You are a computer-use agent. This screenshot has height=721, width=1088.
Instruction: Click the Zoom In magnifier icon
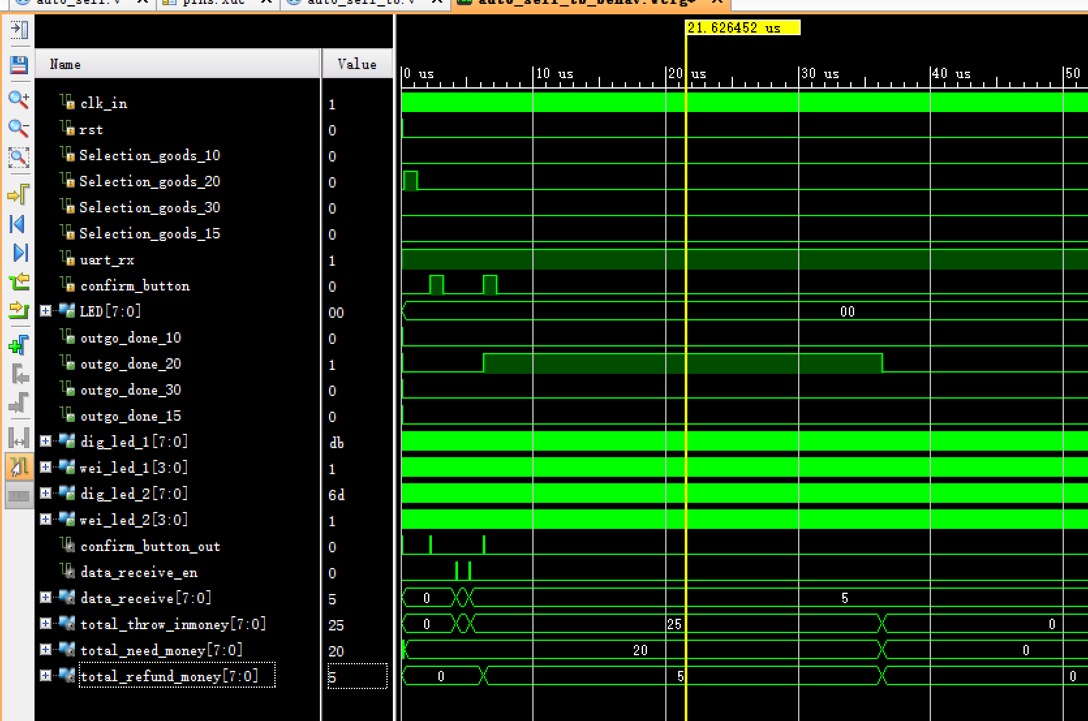click(18, 99)
